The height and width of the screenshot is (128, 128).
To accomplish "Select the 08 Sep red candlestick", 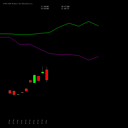I will pyautogui.click(x=39, y=78).
